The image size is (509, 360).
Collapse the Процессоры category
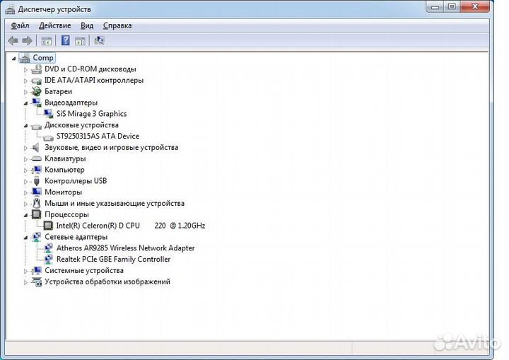click(x=25, y=215)
